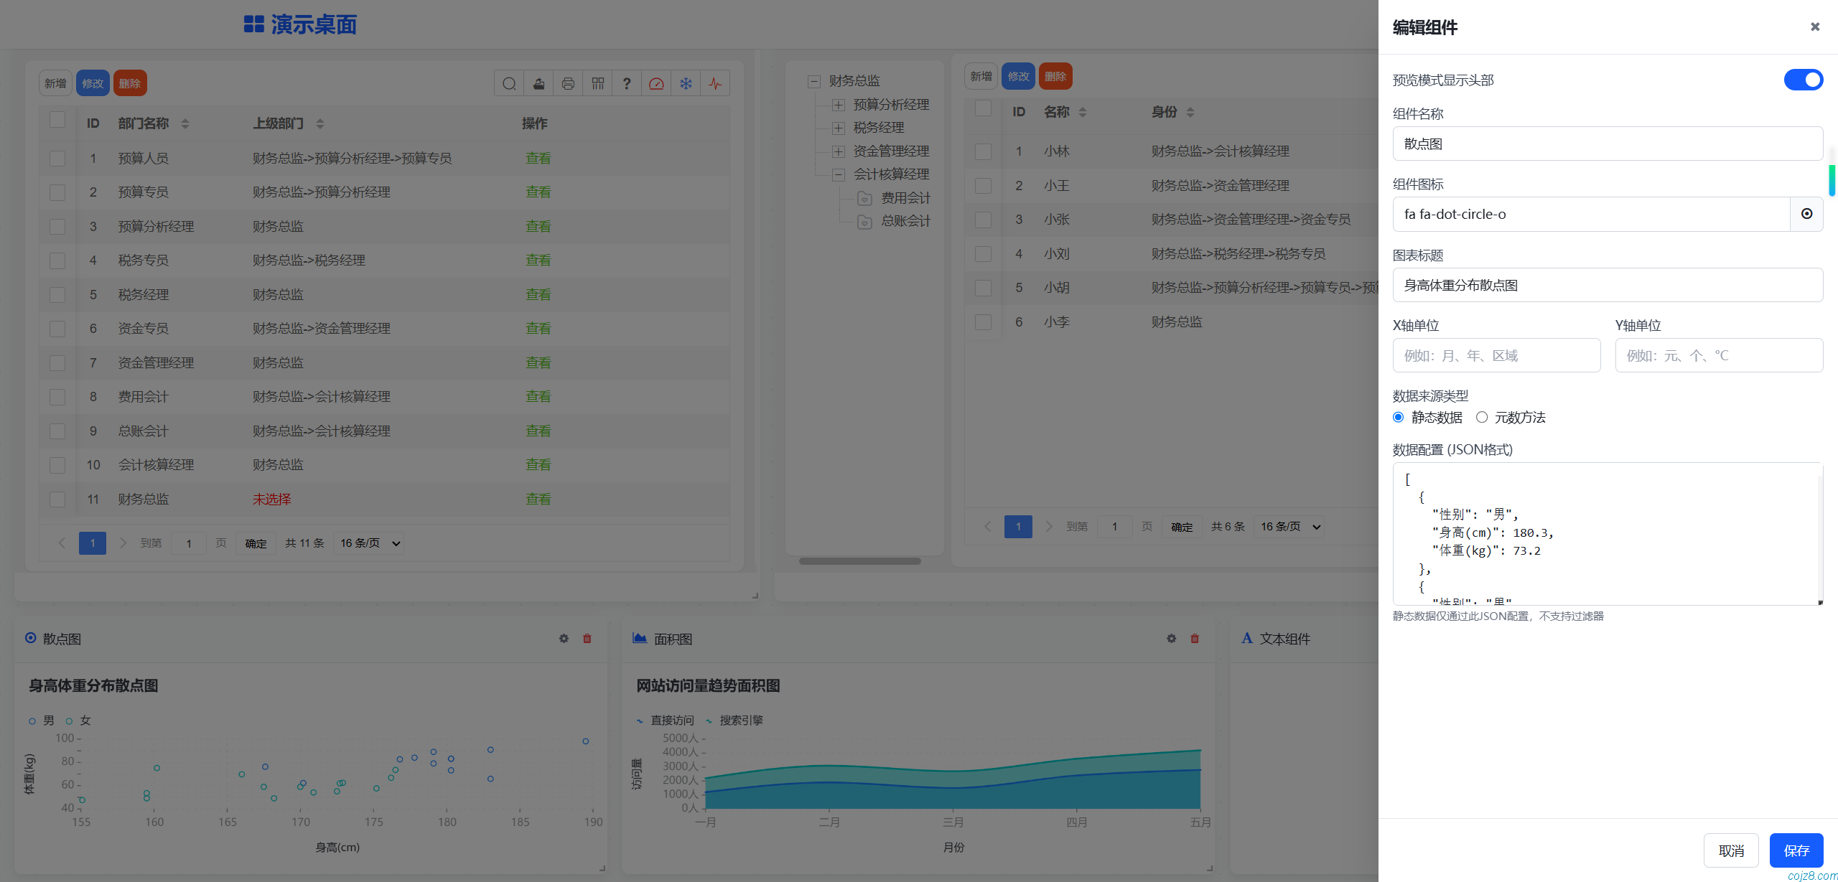Check the select-all checkbox in the department table header
This screenshot has width=1838, height=882.
click(x=57, y=120)
